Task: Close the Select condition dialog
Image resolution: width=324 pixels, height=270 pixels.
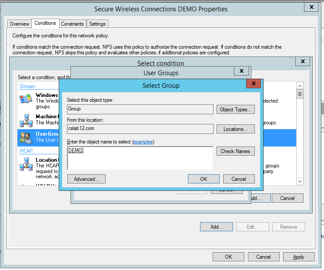Action: (x=303, y=62)
